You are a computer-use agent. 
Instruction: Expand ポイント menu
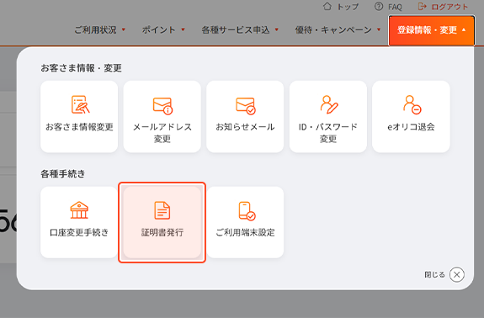coord(163,30)
